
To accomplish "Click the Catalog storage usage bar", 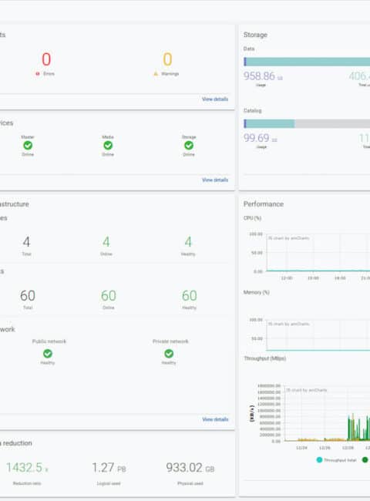I will (x=307, y=123).
